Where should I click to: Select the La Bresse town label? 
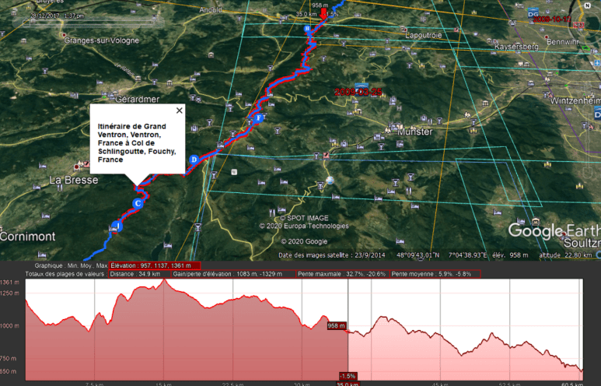[x=74, y=180]
